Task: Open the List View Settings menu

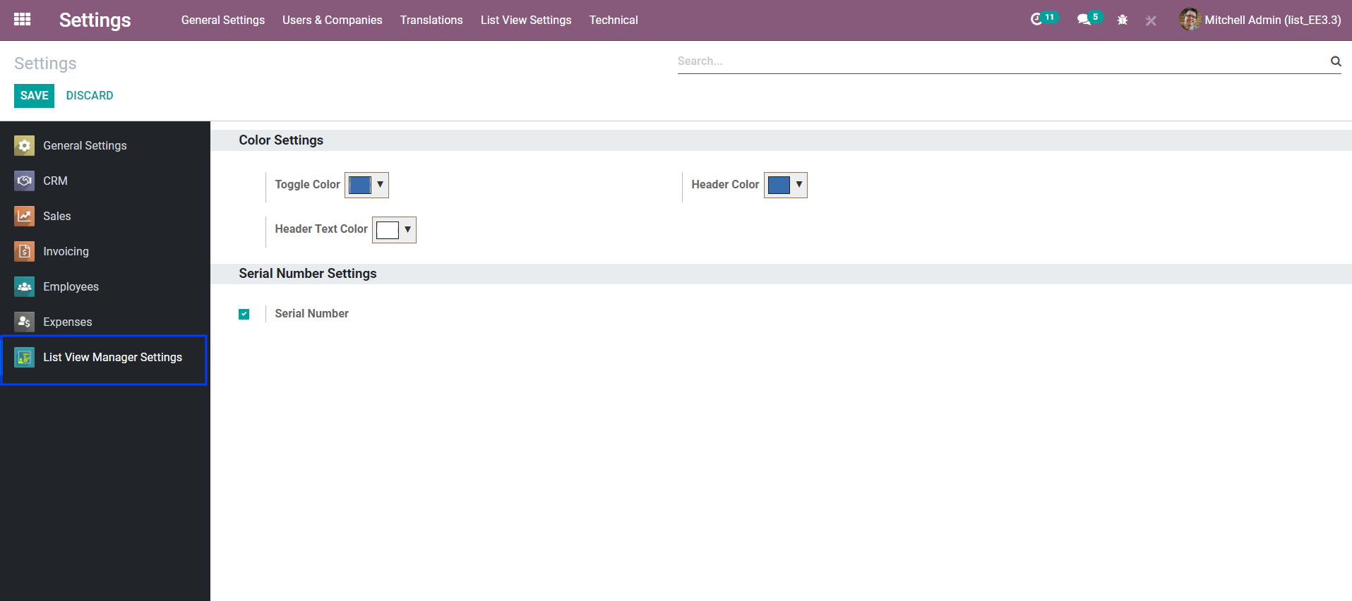Action: click(x=526, y=20)
